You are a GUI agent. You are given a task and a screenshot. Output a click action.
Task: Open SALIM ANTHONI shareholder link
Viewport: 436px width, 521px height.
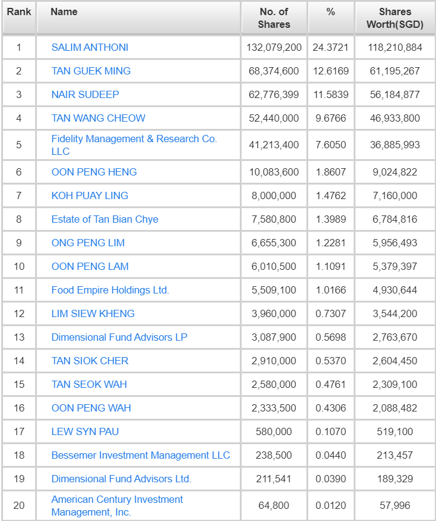pyautogui.click(x=90, y=47)
